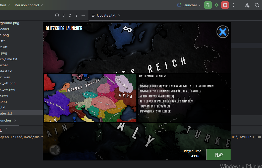Screen dimensions: 262x168
Task: Open the More Actions menu in the top toolbar
Action: (x=234, y=5)
